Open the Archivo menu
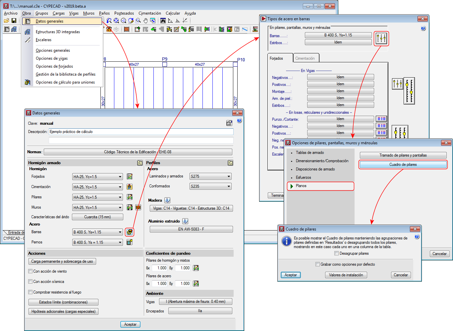The width and height of the screenshot is (453, 331). tap(11, 13)
